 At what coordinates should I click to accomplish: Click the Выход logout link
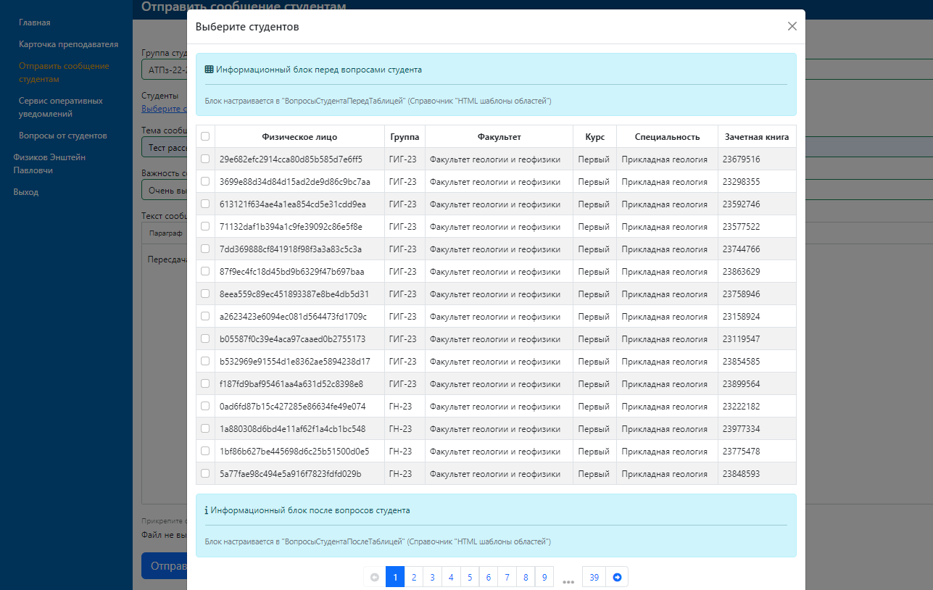(x=25, y=192)
